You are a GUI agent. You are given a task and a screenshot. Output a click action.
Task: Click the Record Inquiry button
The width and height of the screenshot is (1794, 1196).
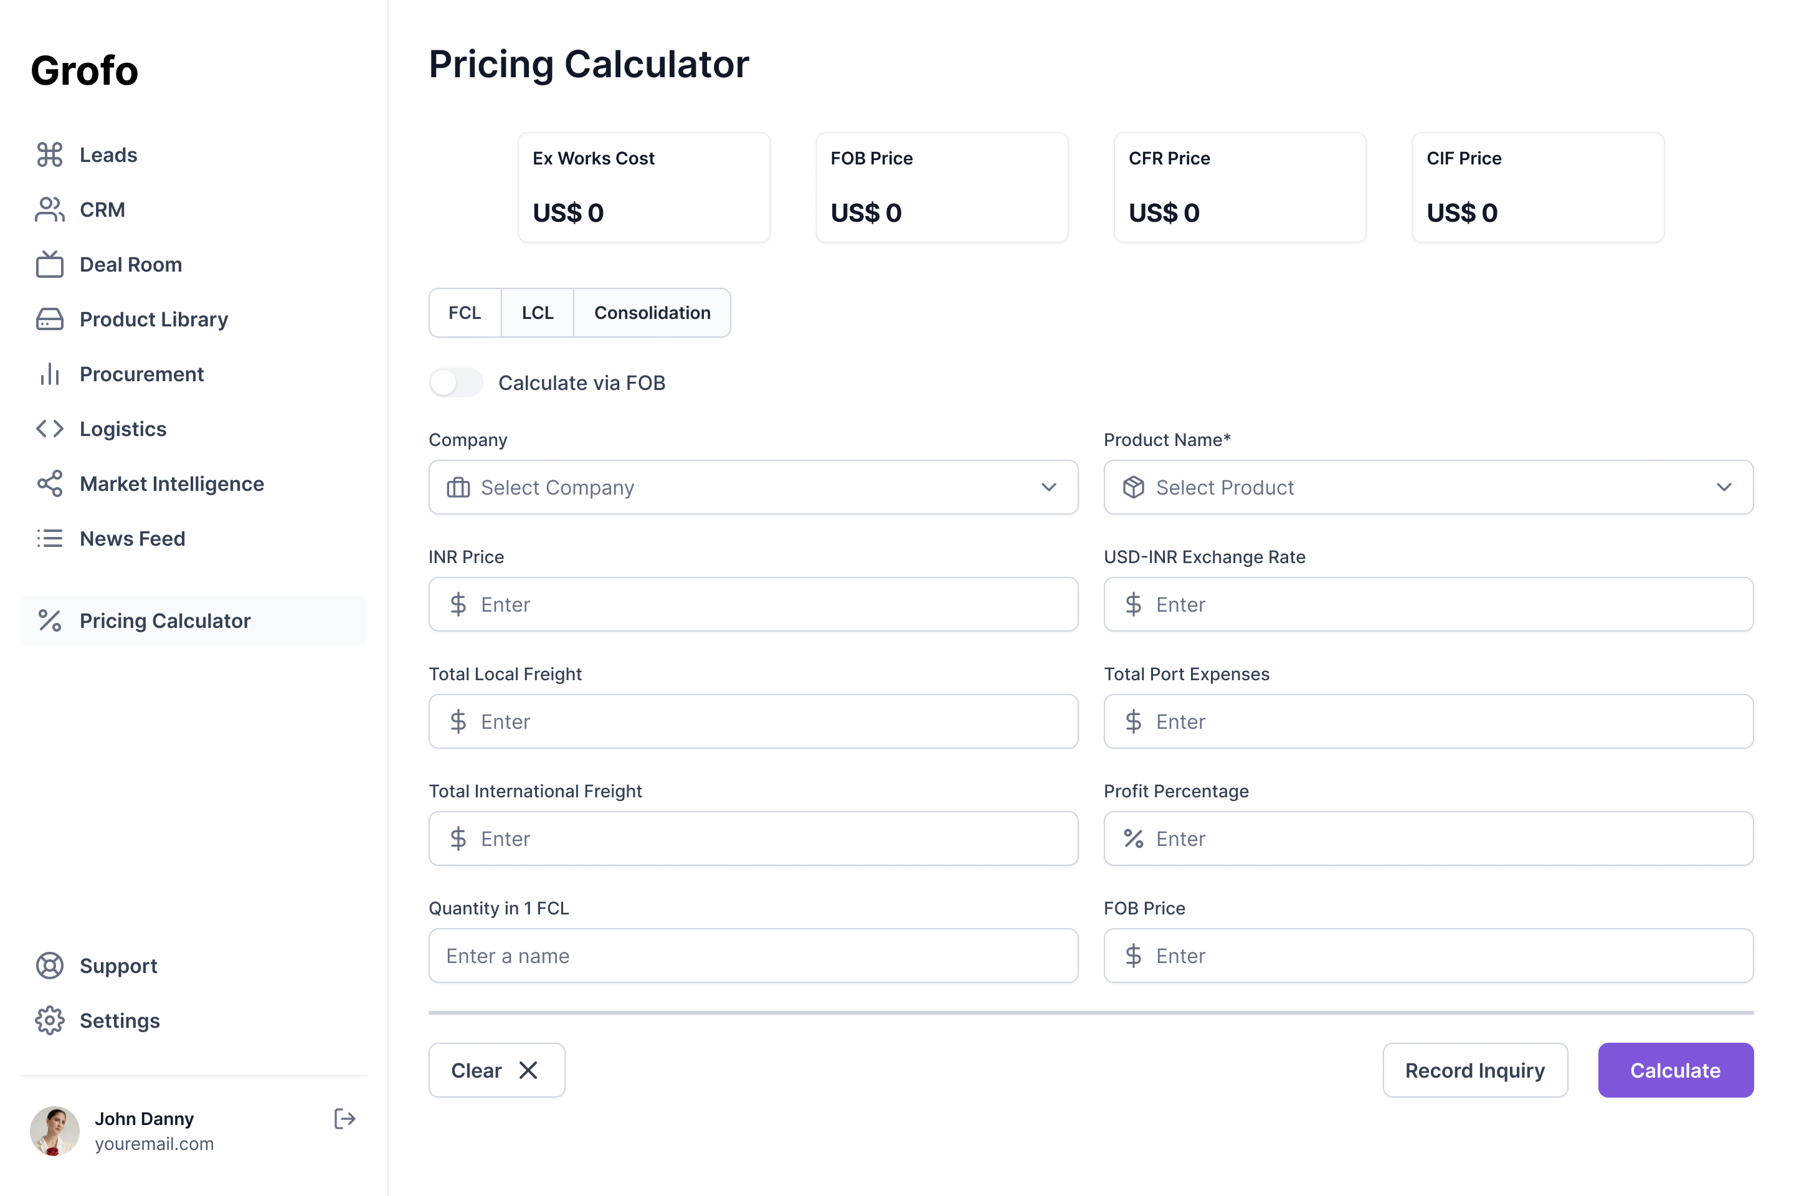tap(1475, 1070)
